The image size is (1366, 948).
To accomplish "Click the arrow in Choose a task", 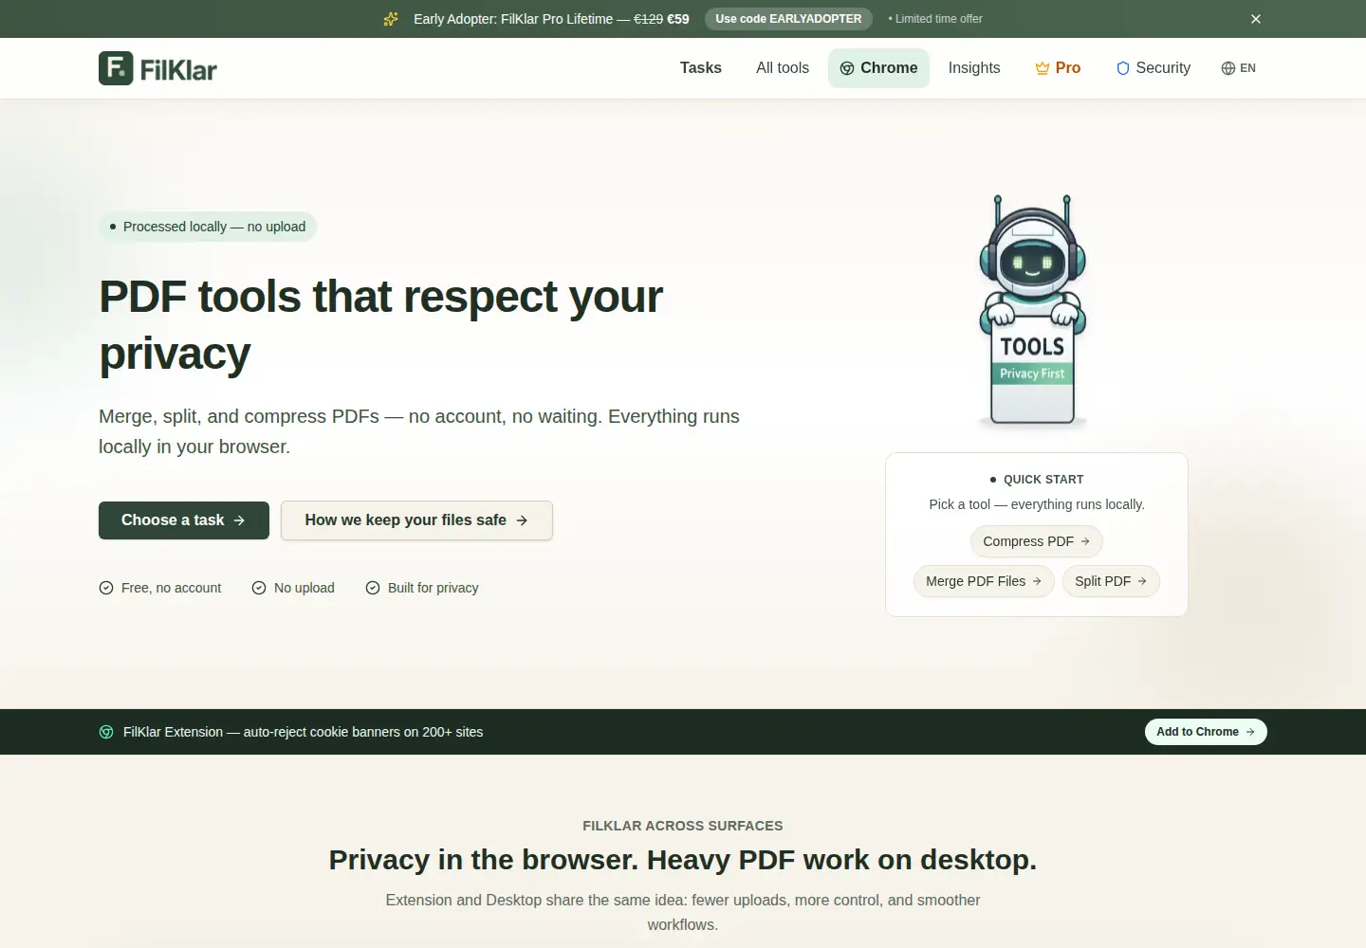I will coord(239,520).
